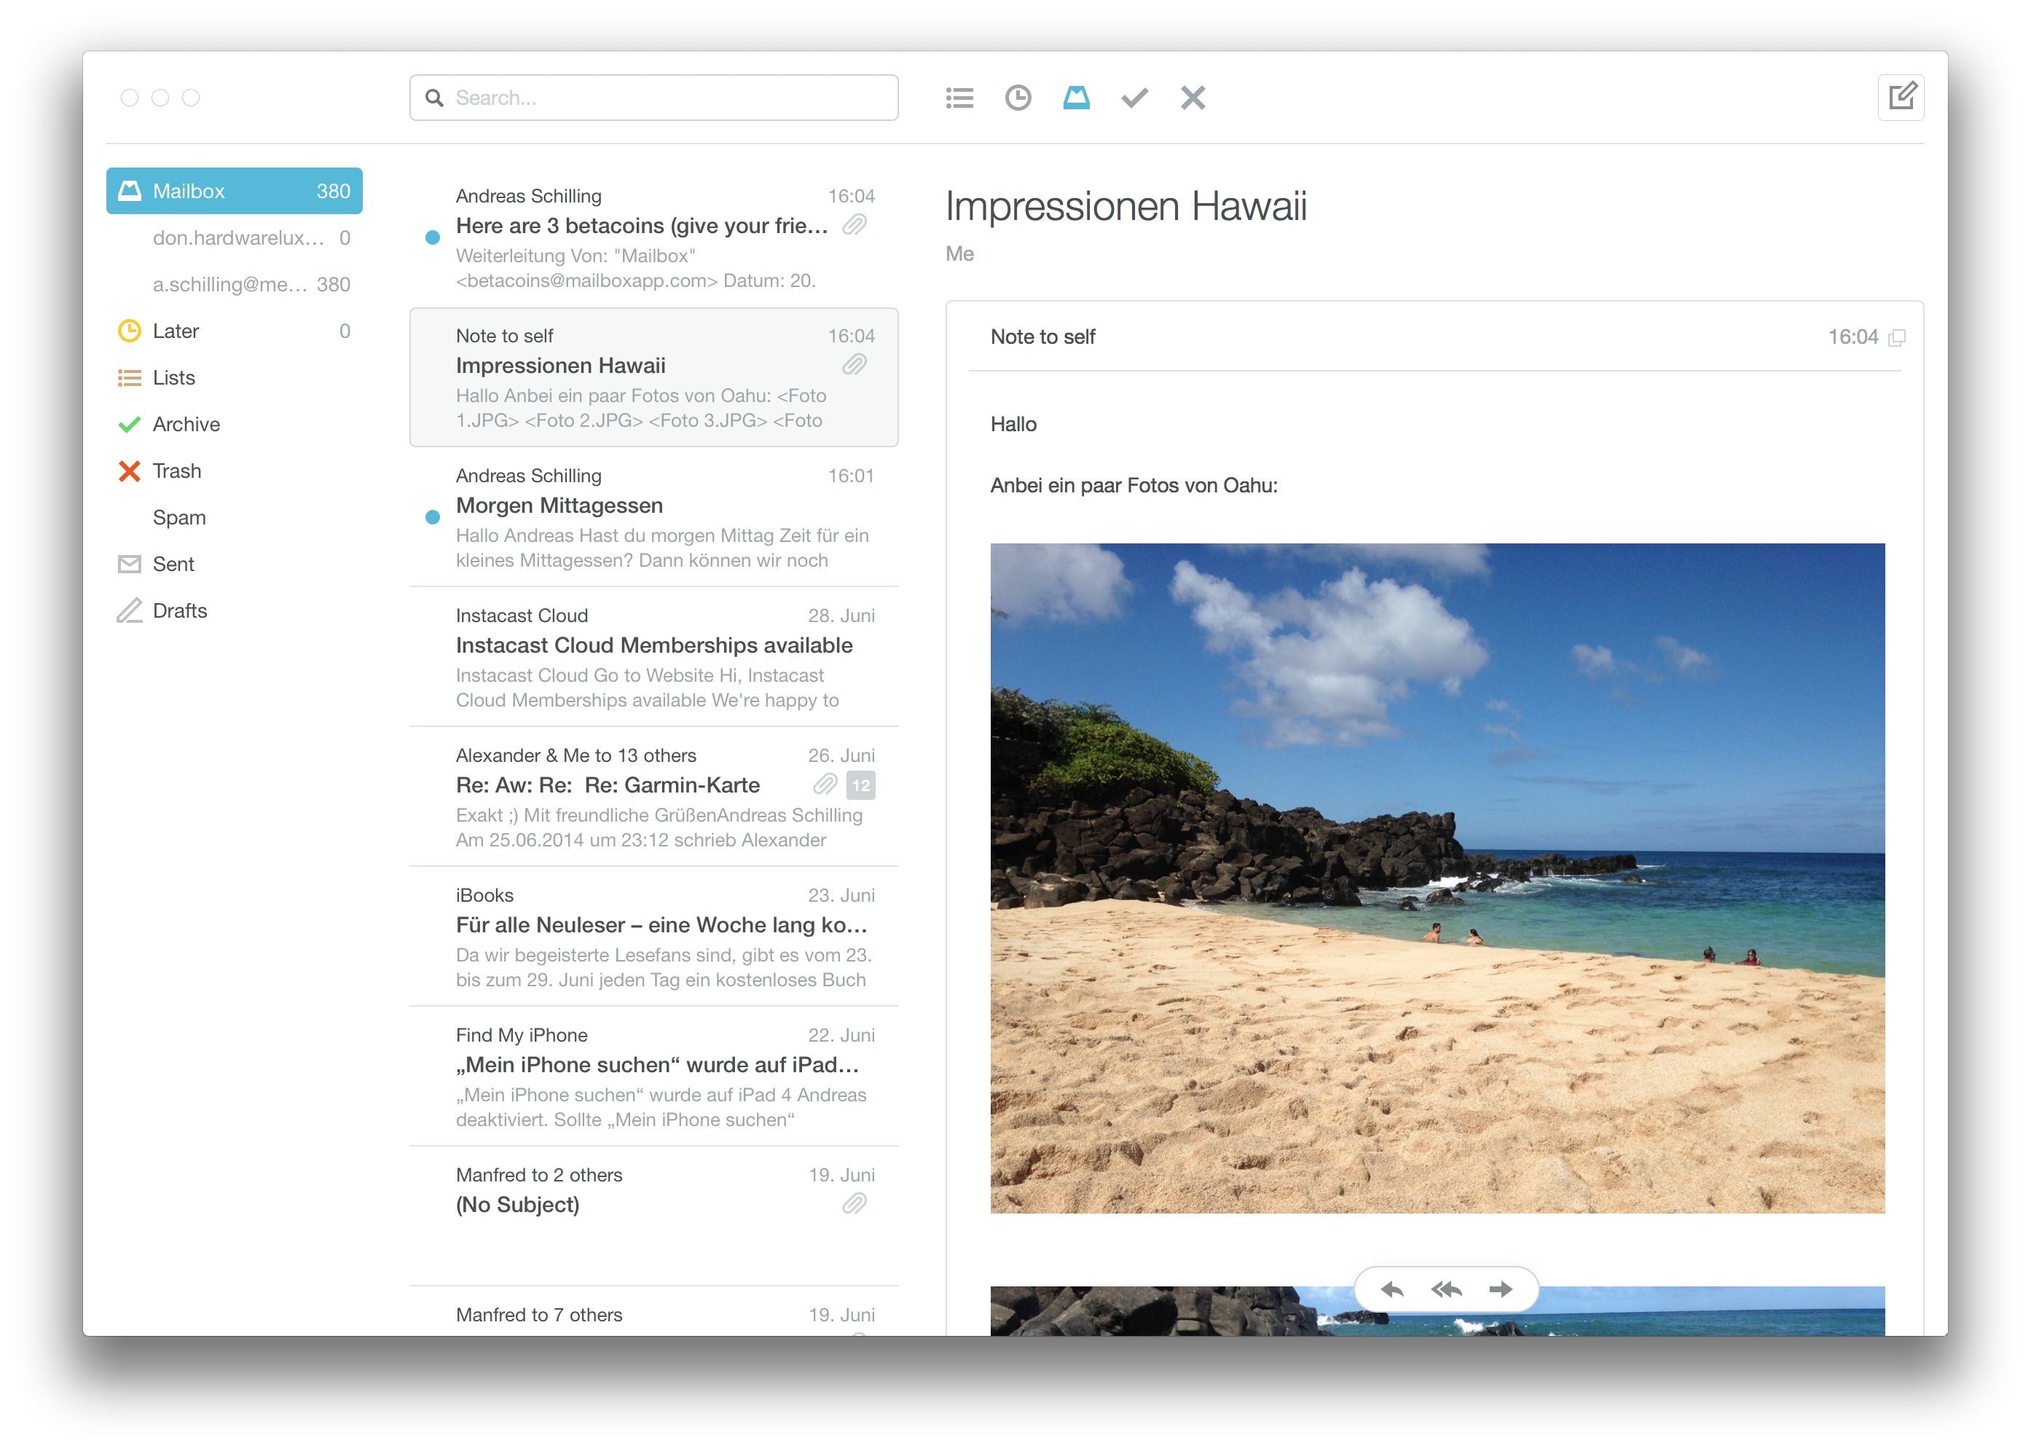Click the Impressionen Hawaii heading

coord(1126,206)
